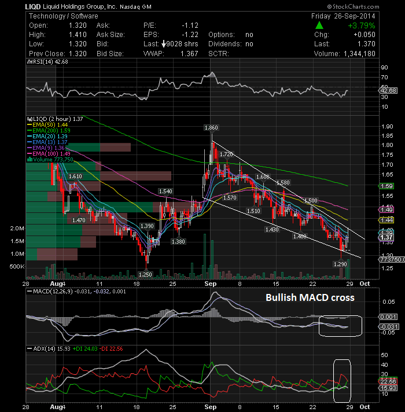
Task: Click the down arrow beside 9028 shrs
Action: 164,44
